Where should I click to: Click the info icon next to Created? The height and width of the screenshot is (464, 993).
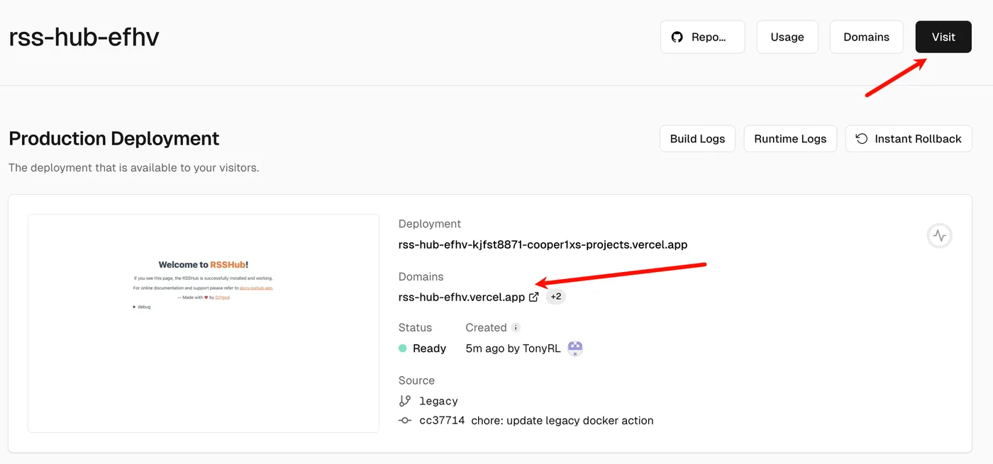point(516,328)
